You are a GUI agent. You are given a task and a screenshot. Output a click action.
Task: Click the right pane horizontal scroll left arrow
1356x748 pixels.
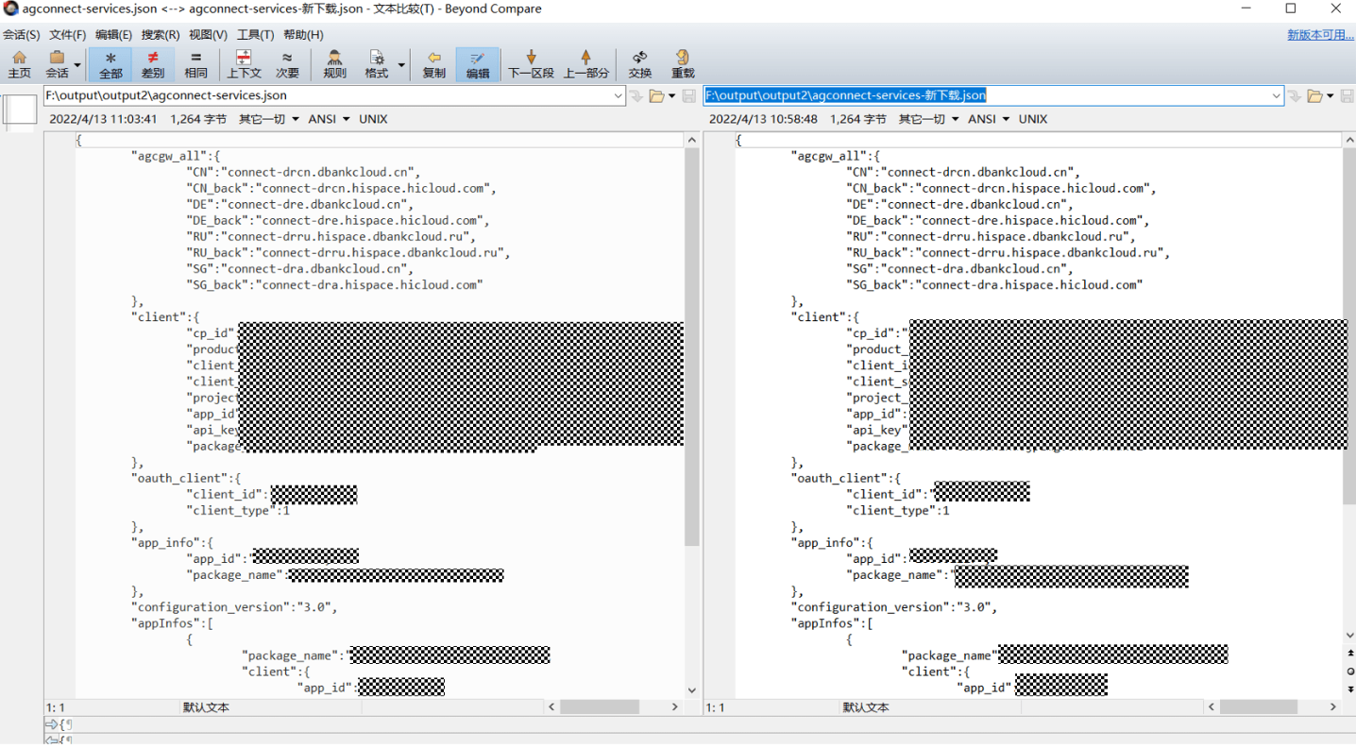click(1212, 706)
